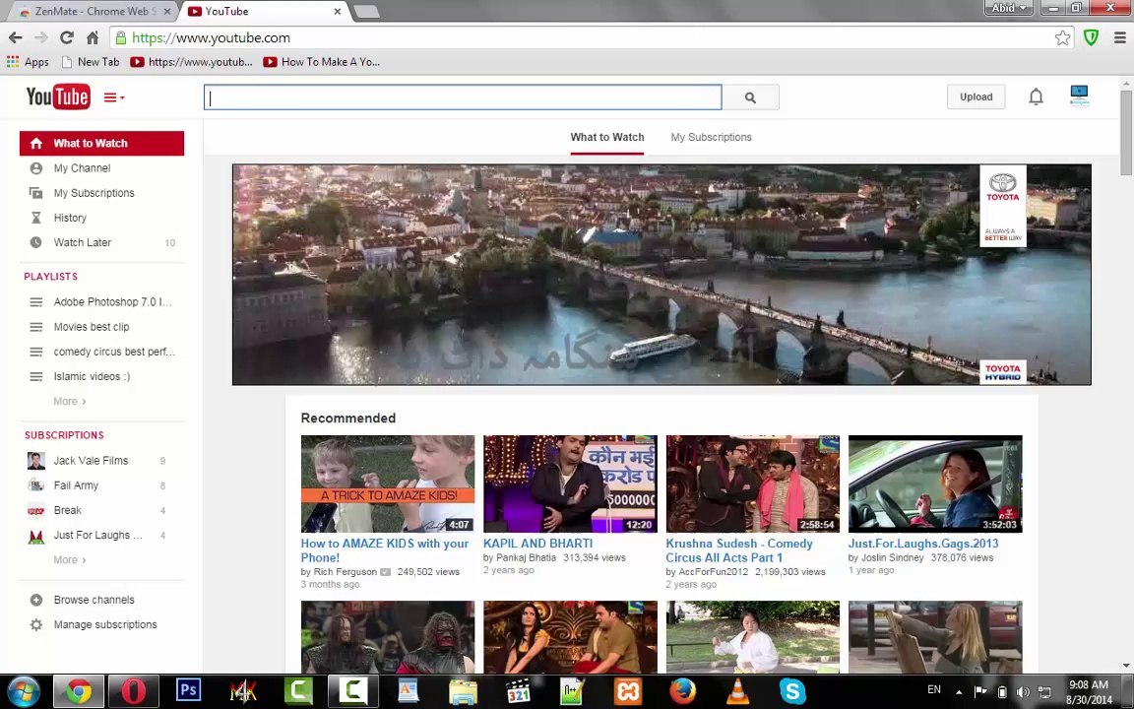This screenshot has height=709, width=1134.
Task: Reload the page with the refresh icon
Action: coord(67,37)
